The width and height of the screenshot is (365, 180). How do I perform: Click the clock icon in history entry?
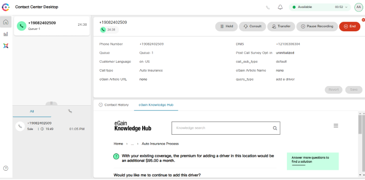[x=42, y=129]
